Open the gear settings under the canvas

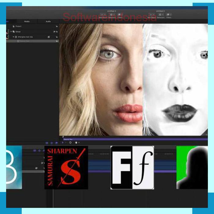click(x=70, y=143)
